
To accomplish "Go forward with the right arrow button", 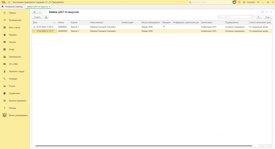I will (x=40, y=12).
